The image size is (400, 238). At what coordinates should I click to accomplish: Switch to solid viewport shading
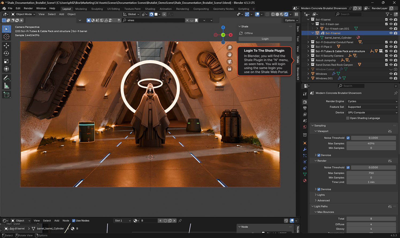point(277,14)
